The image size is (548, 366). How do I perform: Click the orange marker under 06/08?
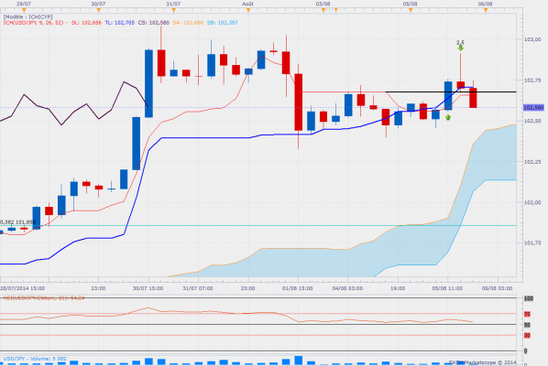(x=486, y=10)
